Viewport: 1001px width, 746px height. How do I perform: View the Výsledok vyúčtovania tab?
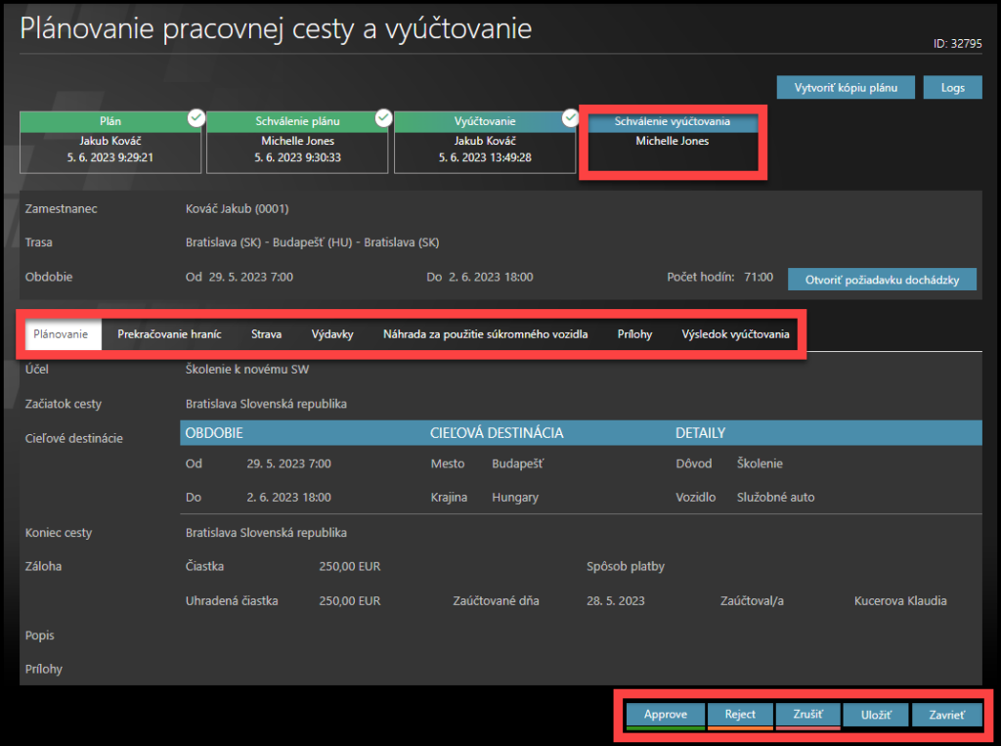(735, 334)
